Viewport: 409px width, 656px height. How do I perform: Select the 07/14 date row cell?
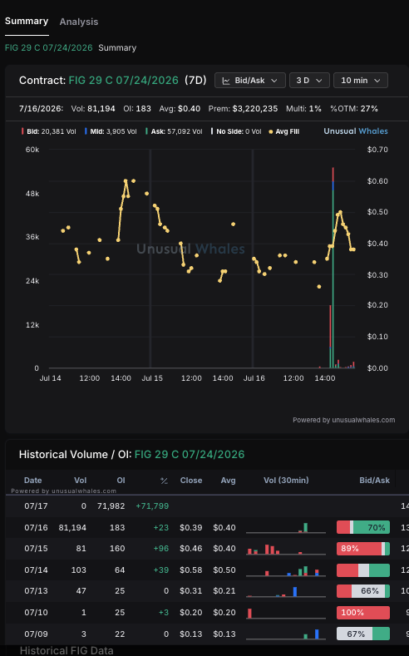36,570
